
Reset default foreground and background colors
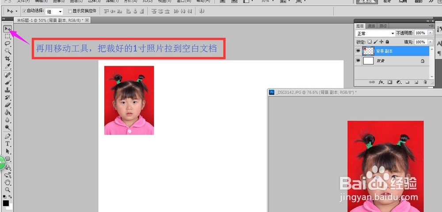point(4,197)
